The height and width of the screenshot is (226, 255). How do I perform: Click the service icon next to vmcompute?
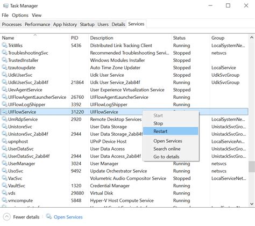pyautogui.click(x=4, y=200)
